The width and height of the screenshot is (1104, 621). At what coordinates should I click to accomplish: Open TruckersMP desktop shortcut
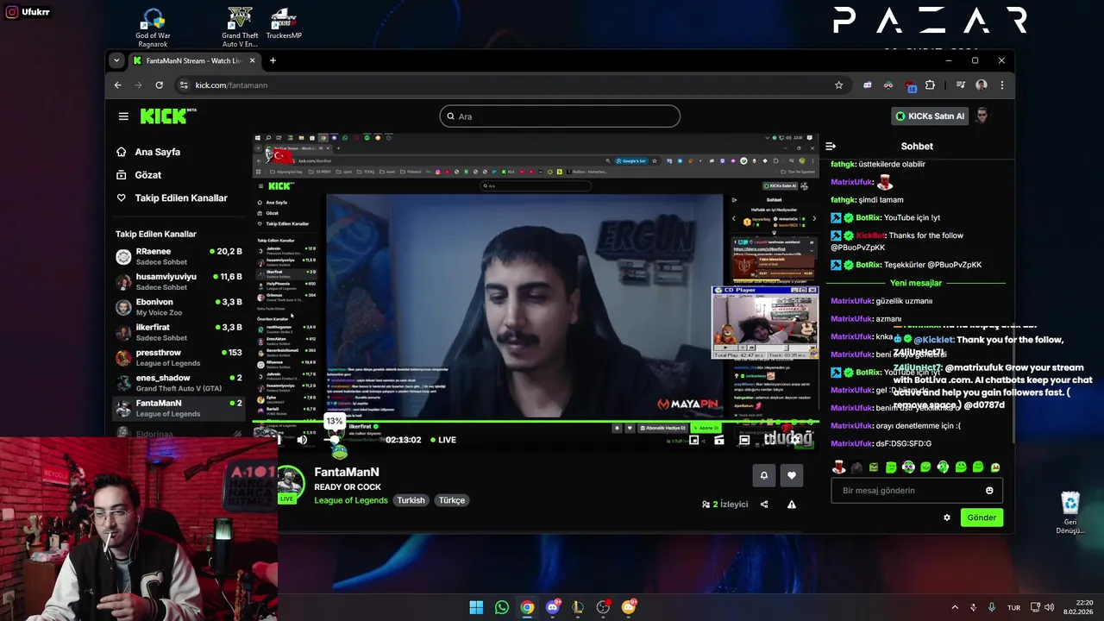click(x=284, y=24)
